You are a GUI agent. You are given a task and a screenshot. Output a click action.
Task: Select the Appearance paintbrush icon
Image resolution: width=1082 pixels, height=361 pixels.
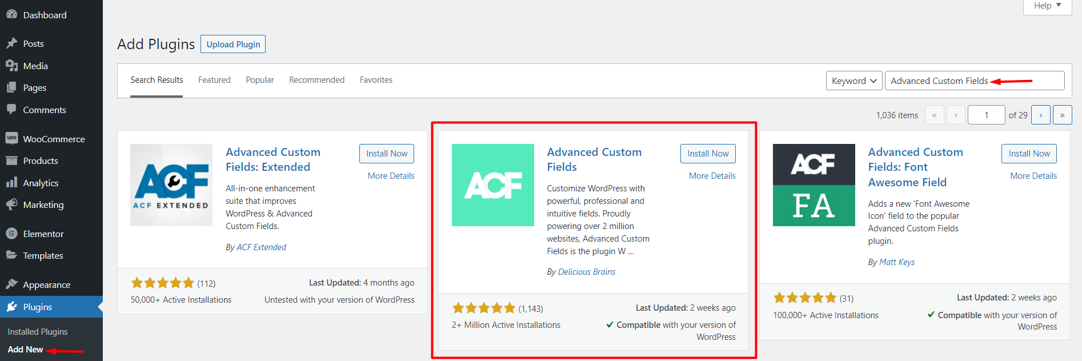tap(13, 284)
